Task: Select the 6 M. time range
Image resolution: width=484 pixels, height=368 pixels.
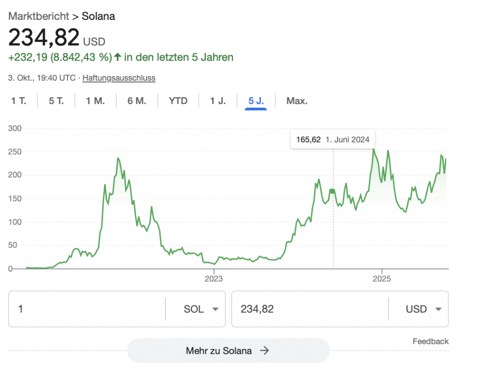Action: 137,101
